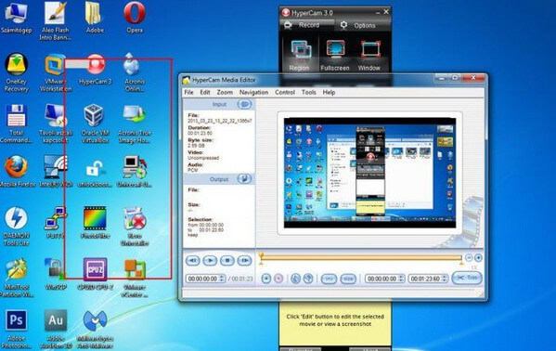Viewport: 556px width, 351px height.
Task: Launch the Adobe Photoshop icon
Action: 16,329
